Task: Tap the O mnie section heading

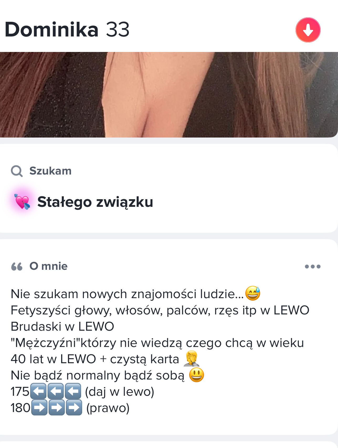Action: [x=49, y=266]
